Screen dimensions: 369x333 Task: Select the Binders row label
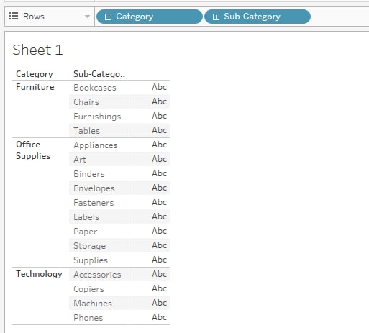pos(89,174)
